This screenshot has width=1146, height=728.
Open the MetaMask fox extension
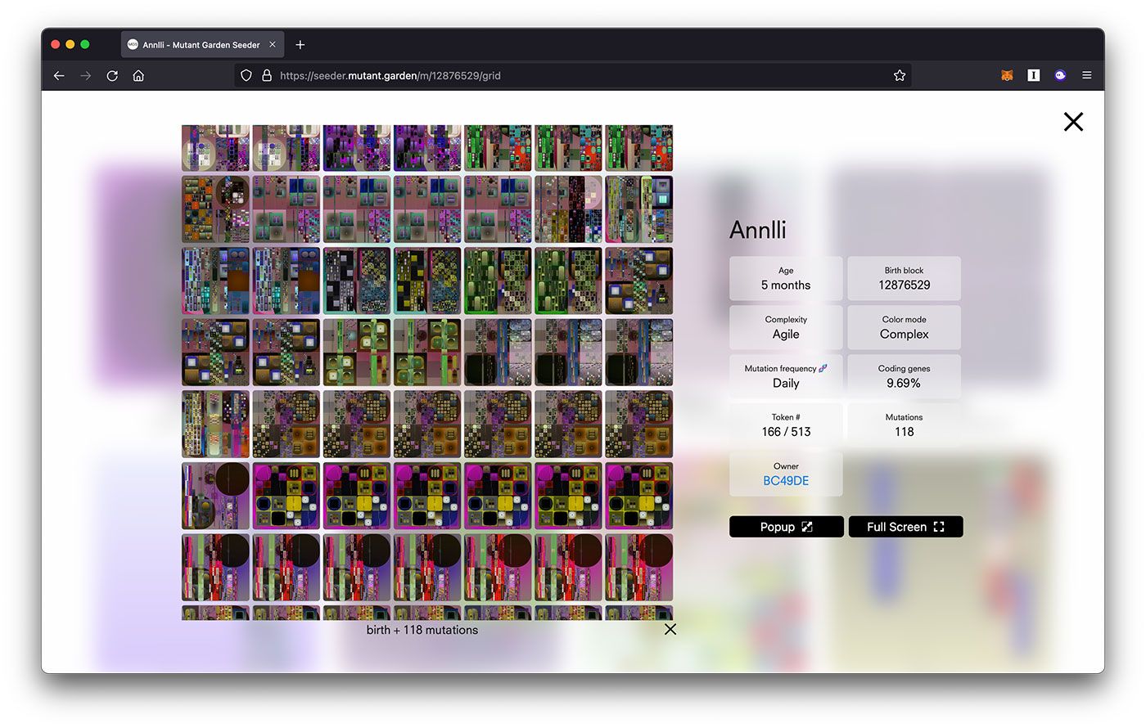coord(1007,75)
